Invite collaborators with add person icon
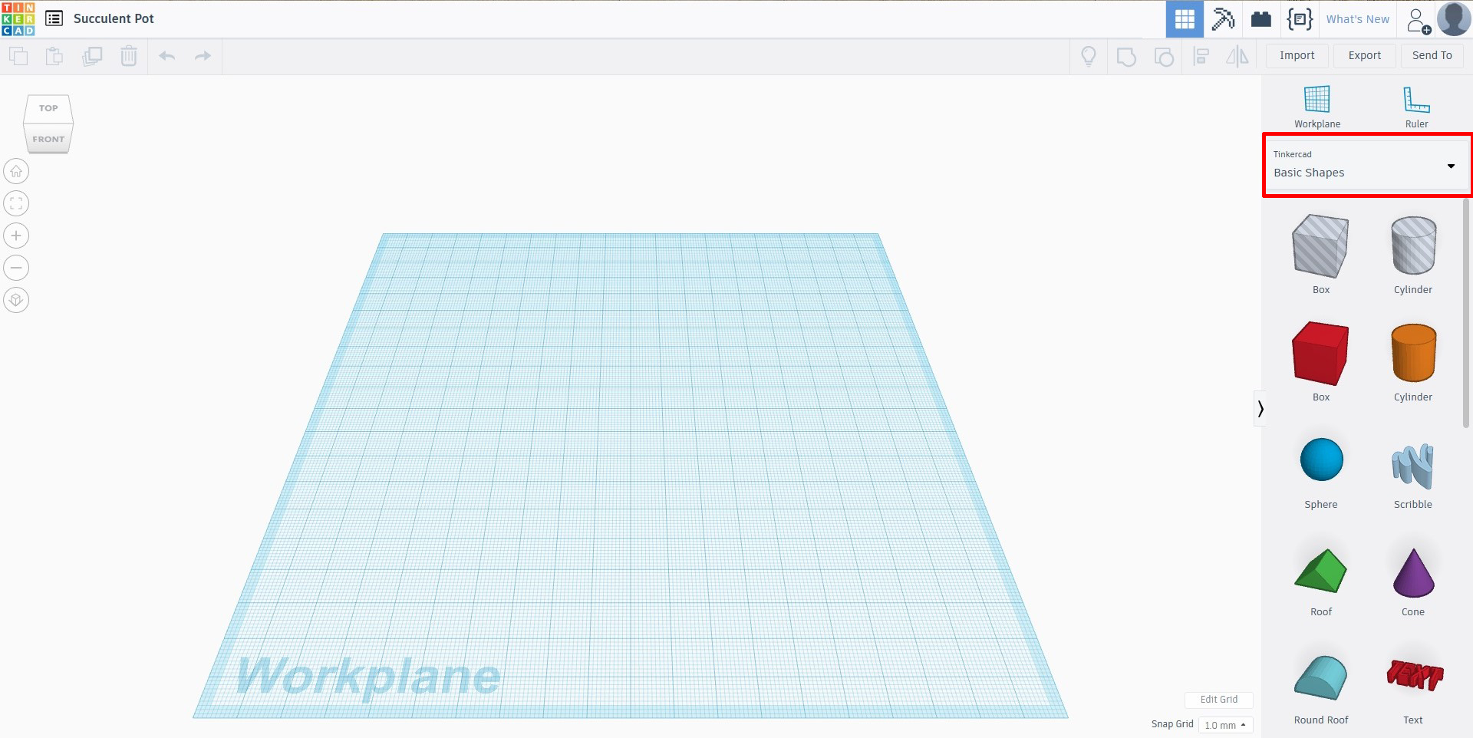The width and height of the screenshot is (1473, 738). [1419, 20]
